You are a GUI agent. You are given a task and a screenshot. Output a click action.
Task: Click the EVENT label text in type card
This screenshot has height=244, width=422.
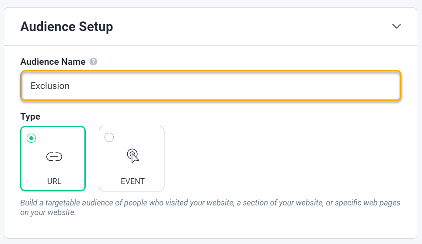133,181
